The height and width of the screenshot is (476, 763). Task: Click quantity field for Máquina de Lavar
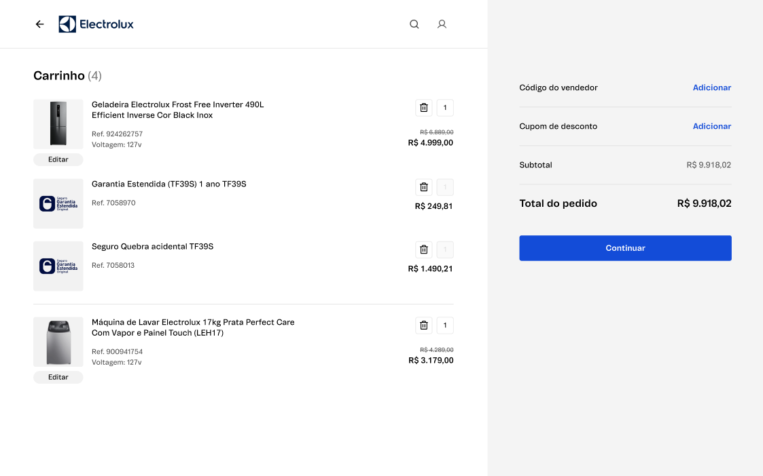445,325
